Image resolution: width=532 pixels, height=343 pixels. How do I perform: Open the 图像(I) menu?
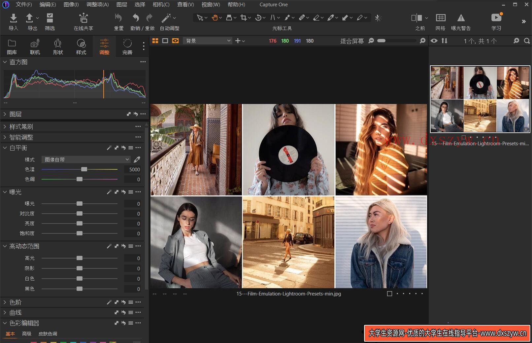click(71, 5)
